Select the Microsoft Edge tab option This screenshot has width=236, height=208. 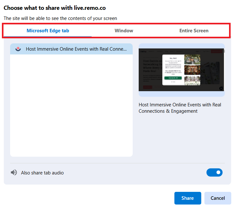[x=48, y=31]
